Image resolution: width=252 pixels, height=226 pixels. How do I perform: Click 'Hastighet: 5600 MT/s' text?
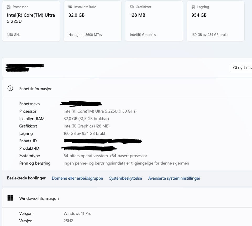coord(85,35)
